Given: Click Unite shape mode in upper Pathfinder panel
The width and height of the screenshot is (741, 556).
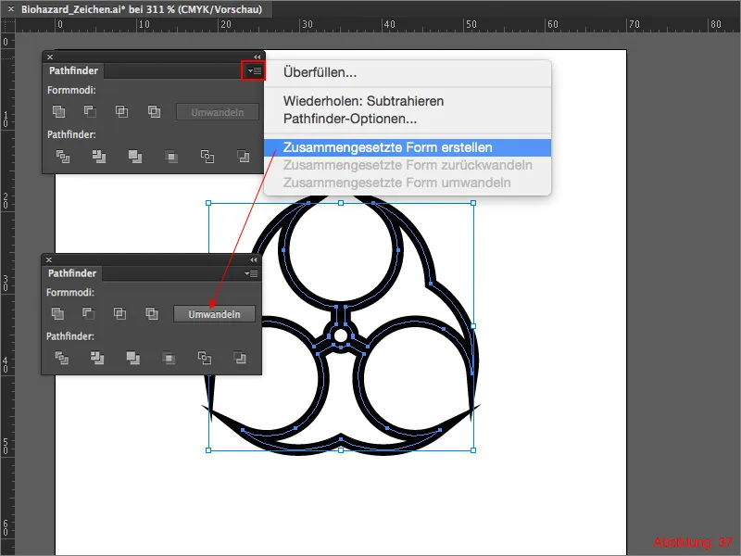Looking at the screenshot, I should click(x=58, y=111).
